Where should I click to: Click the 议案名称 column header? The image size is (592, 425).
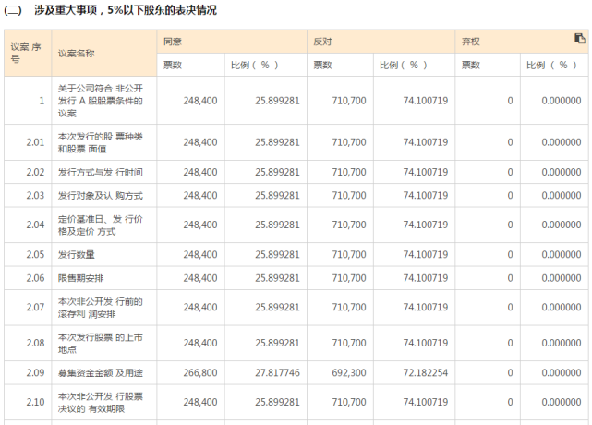(x=104, y=54)
